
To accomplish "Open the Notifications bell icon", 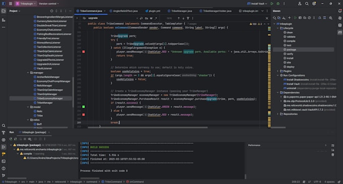I will (x=339, y=11).
